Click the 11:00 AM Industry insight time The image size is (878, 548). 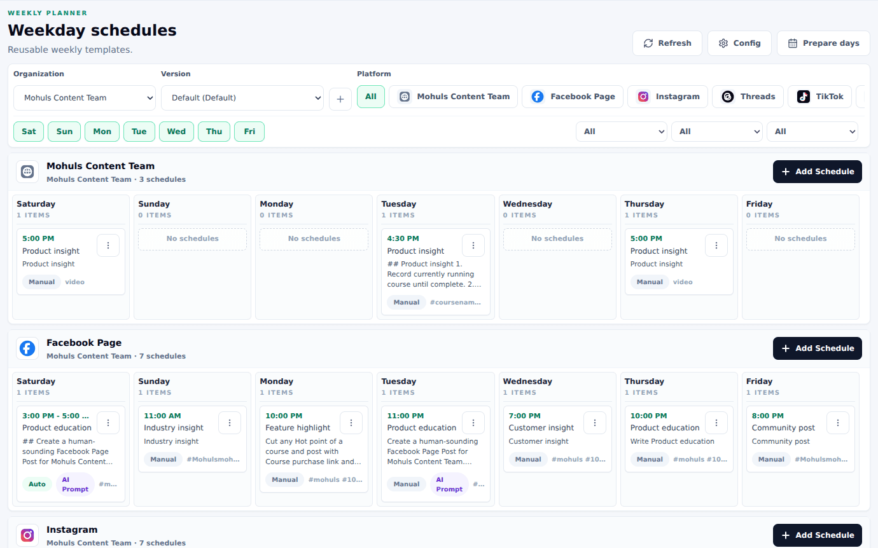162,416
